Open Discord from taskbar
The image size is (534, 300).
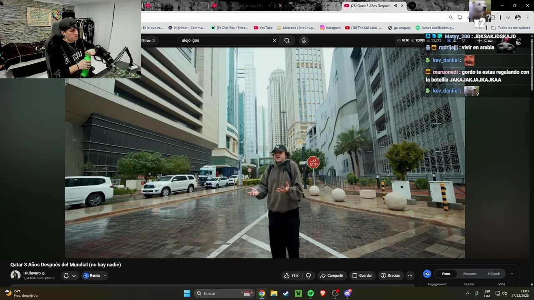pos(348,293)
